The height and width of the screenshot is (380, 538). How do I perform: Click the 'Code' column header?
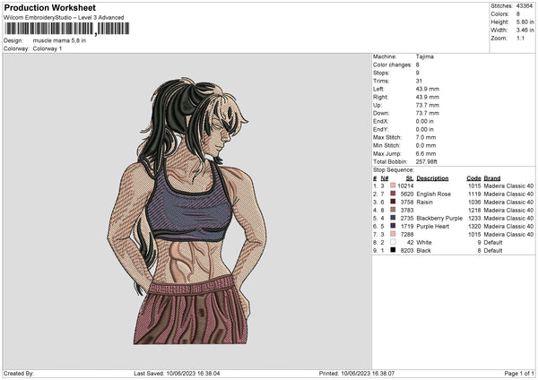coord(473,178)
